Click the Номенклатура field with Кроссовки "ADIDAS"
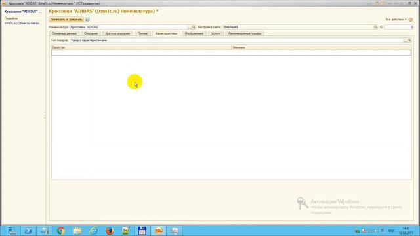The width and height of the screenshot is (420, 236). pos(129,27)
